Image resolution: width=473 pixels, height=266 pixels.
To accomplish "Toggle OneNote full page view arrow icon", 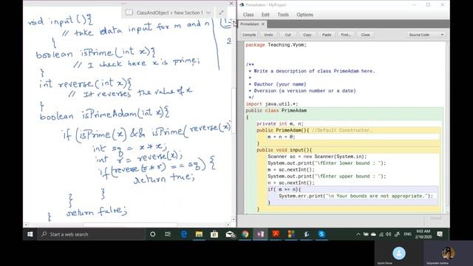I will coord(221,13).
